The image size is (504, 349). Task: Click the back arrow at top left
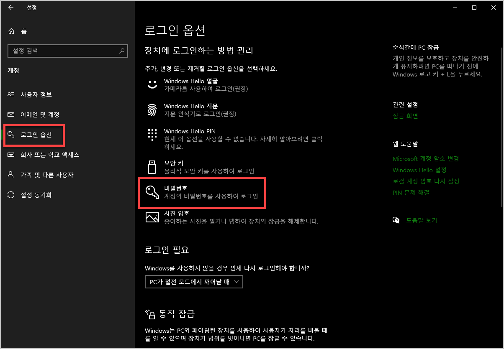[10, 7]
